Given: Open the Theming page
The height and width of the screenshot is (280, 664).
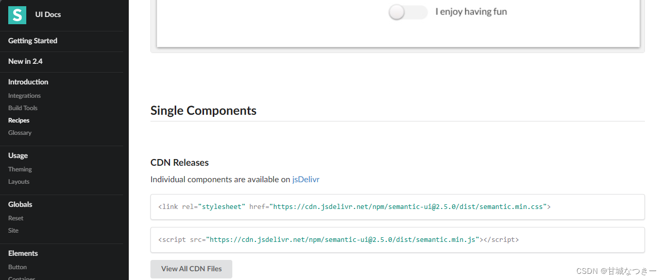Looking at the screenshot, I should (20, 169).
